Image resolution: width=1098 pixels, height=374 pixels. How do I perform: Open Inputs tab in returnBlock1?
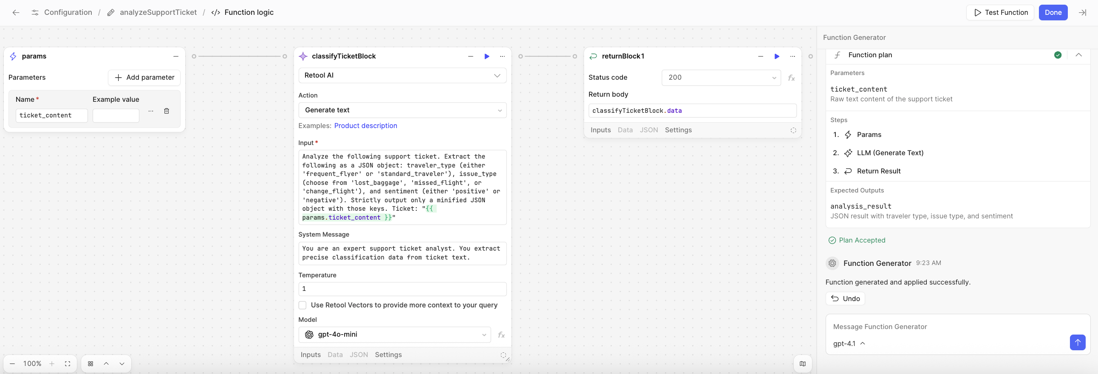click(600, 130)
